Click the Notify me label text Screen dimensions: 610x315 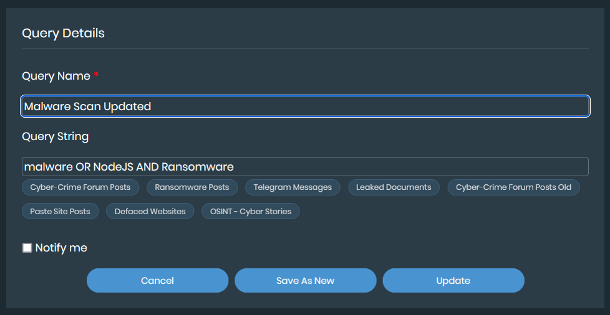tap(61, 248)
